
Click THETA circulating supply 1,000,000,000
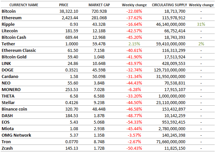[172, 96]
